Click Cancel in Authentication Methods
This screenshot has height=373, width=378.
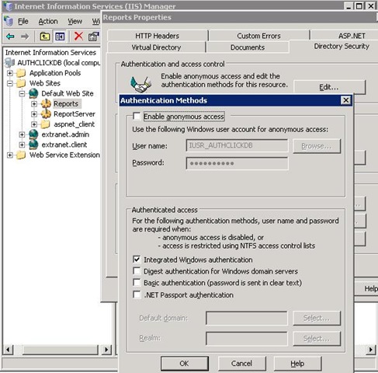(x=242, y=364)
